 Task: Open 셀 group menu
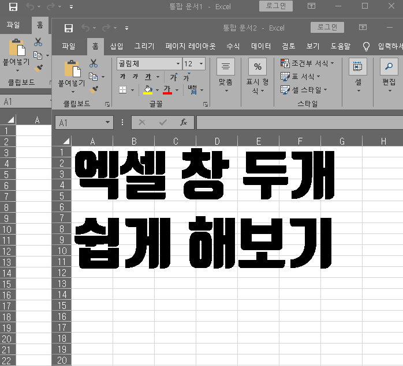point(358,76)
